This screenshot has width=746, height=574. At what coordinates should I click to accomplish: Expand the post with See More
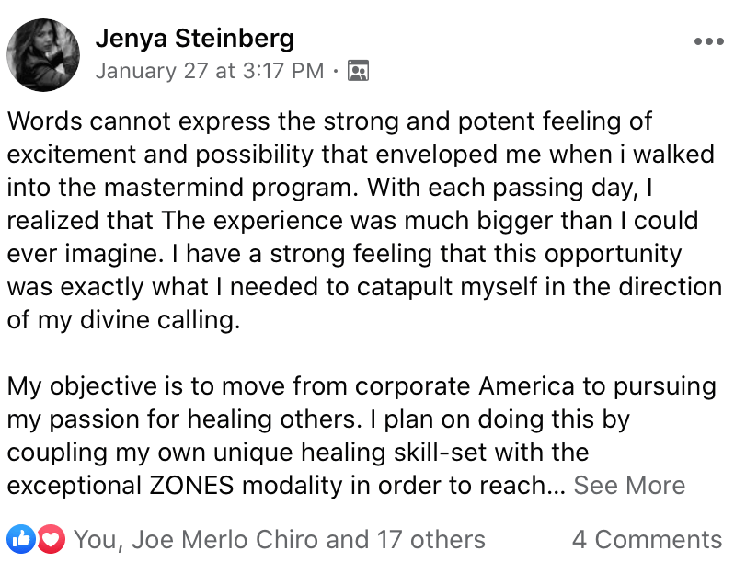point(629,486)
